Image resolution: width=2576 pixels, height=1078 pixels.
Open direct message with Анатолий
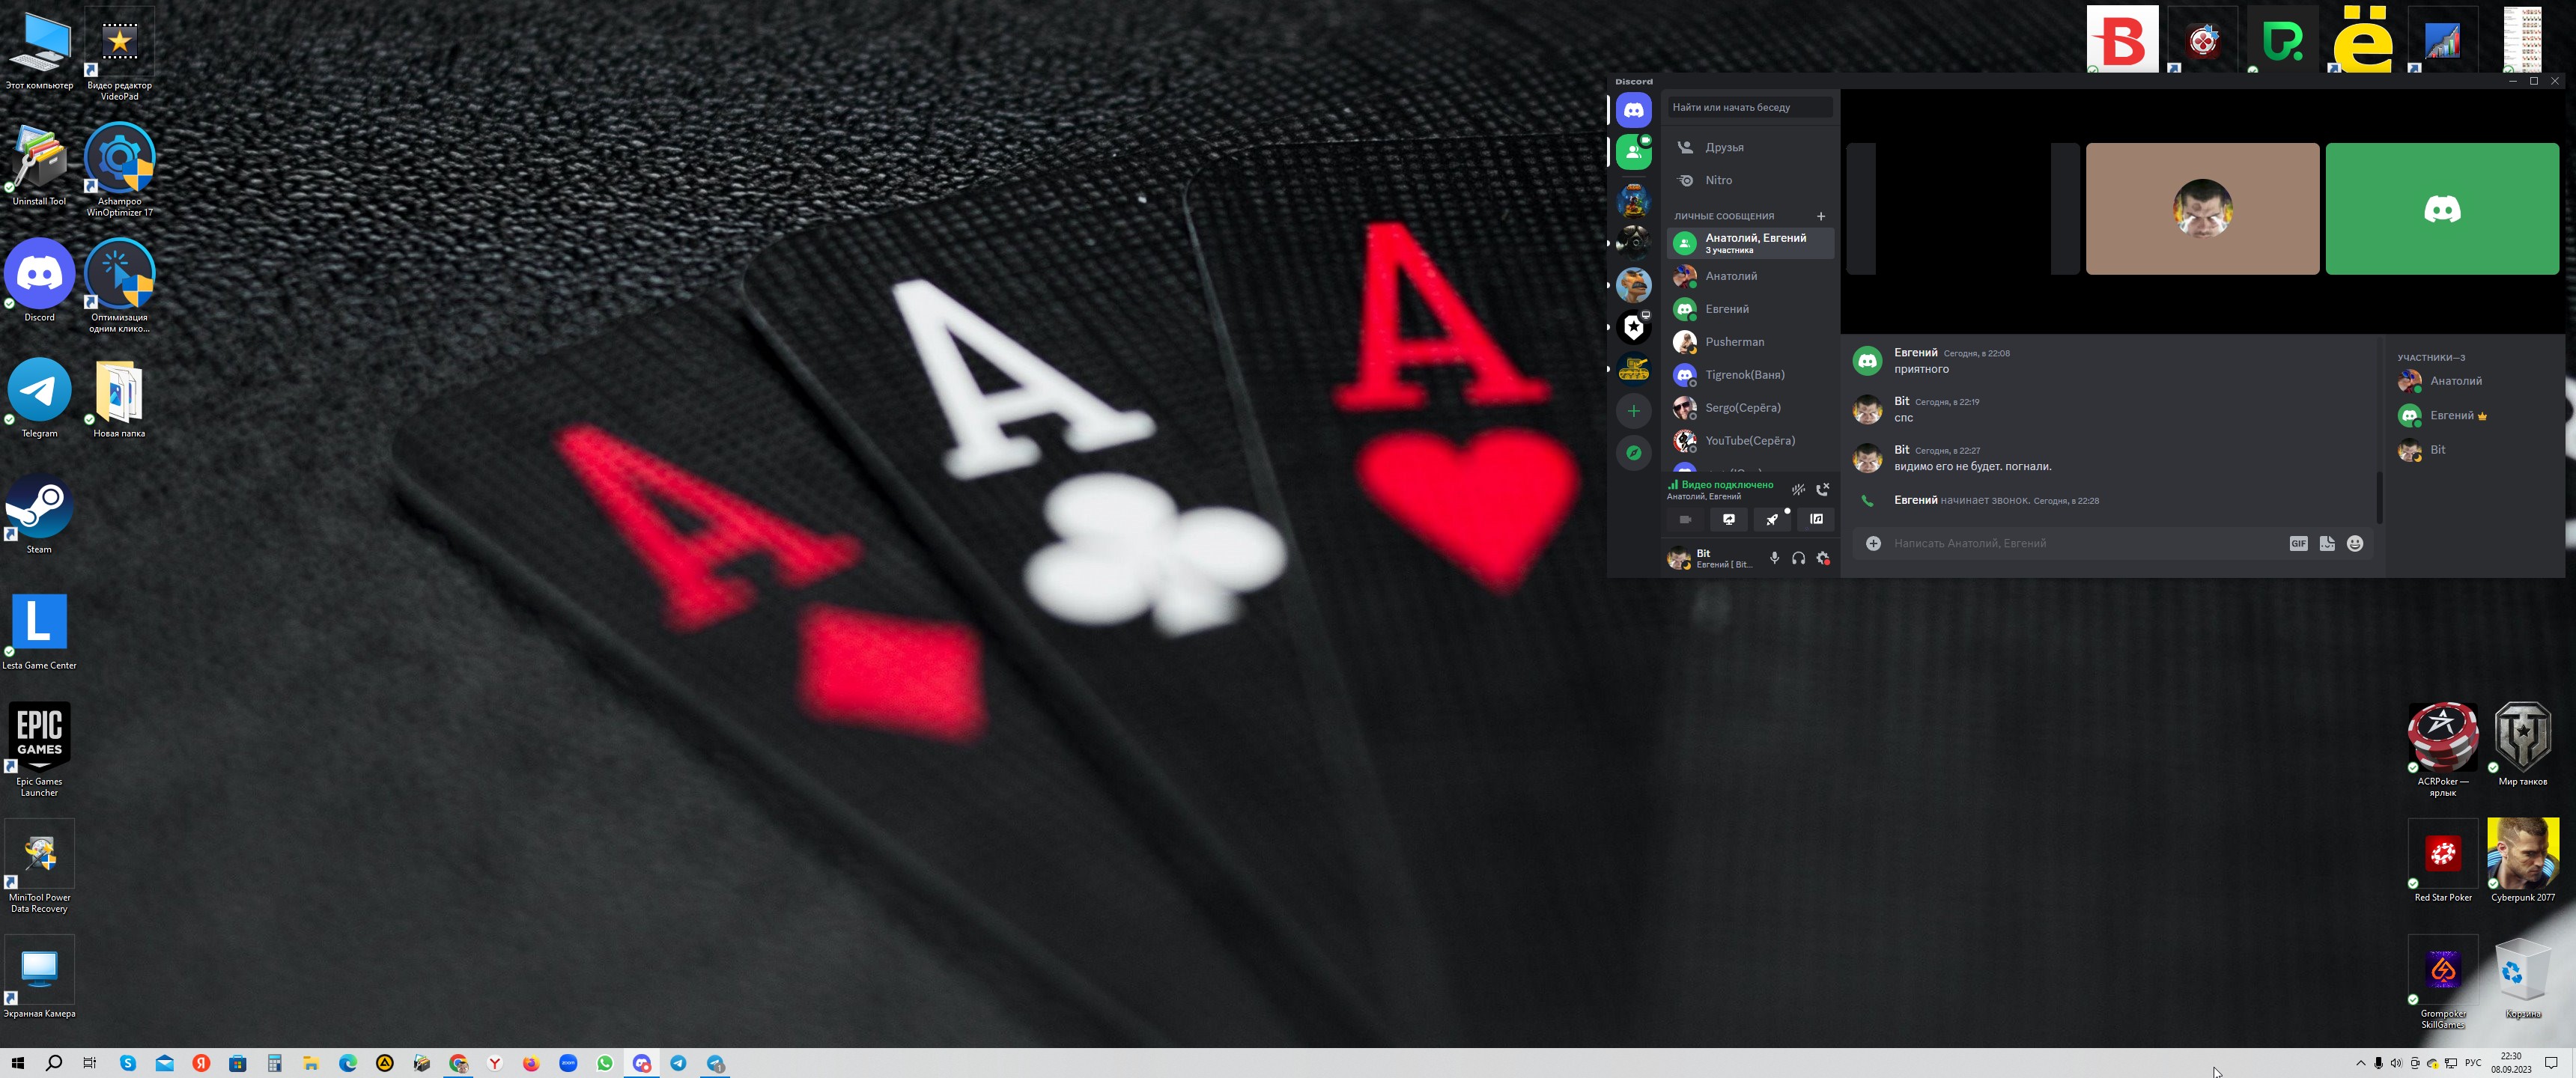pyautogui.click(x=1750, y=276)
